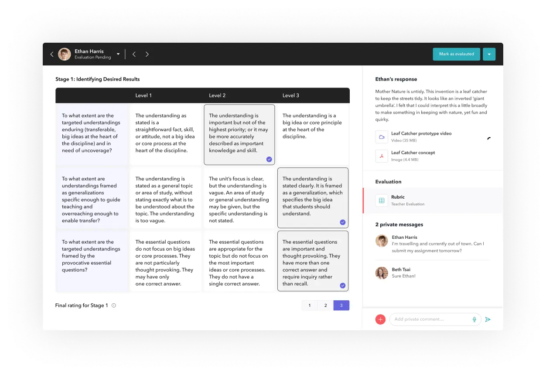Click the Mark as evaluated button
This screenshot has width=546, height=373.
[x=456, y=54]
